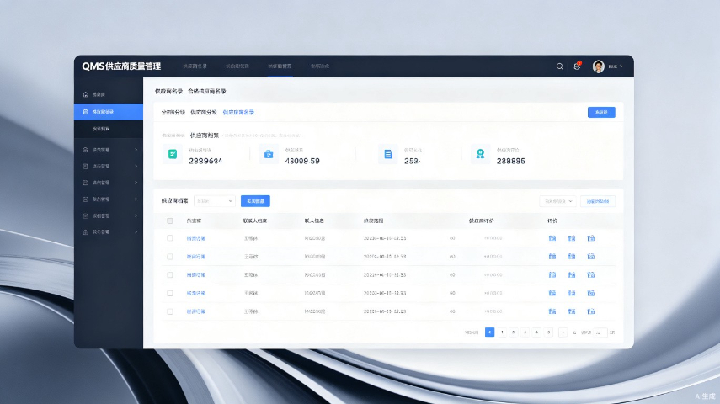Open the user menu arrow beside the avatar
The height and width of the screenshot is (404, 720).
[x=621, y=66]
